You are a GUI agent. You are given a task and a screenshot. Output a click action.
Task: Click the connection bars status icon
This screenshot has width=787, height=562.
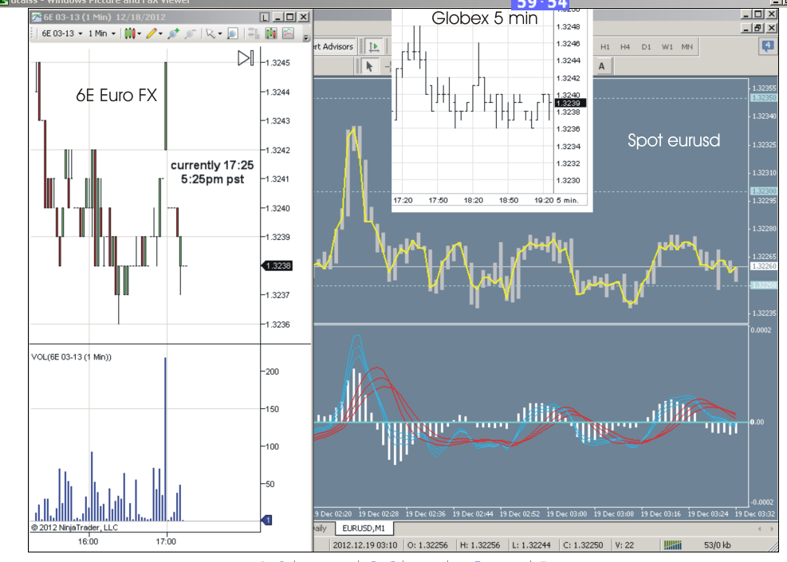pos(672,545)
